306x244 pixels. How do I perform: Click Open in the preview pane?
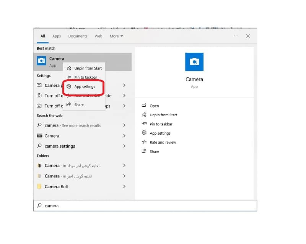pyautogui.click(x=154, y=106)
